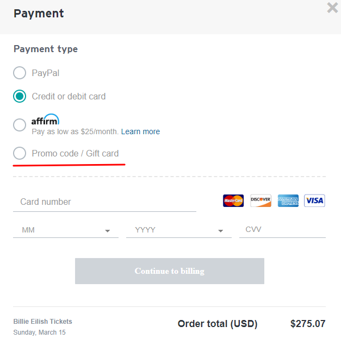Close the Payment dialog
The height and width of the screenshot is (339, 341).
tap(332, 8)
